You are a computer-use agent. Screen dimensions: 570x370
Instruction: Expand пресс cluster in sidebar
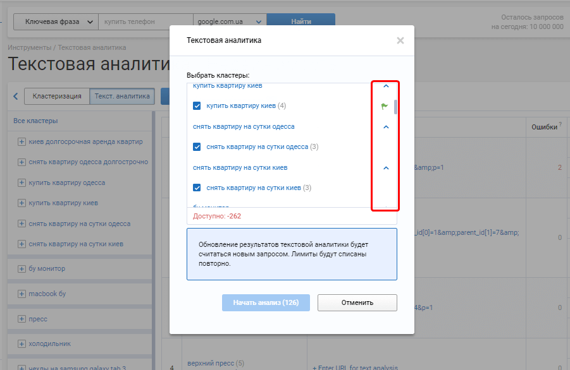22,319
